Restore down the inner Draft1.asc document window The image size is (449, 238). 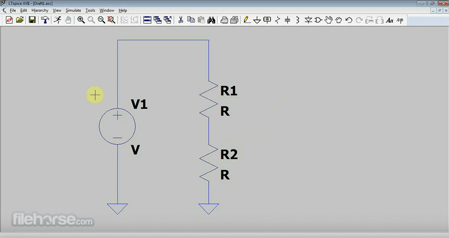[440, 10]
